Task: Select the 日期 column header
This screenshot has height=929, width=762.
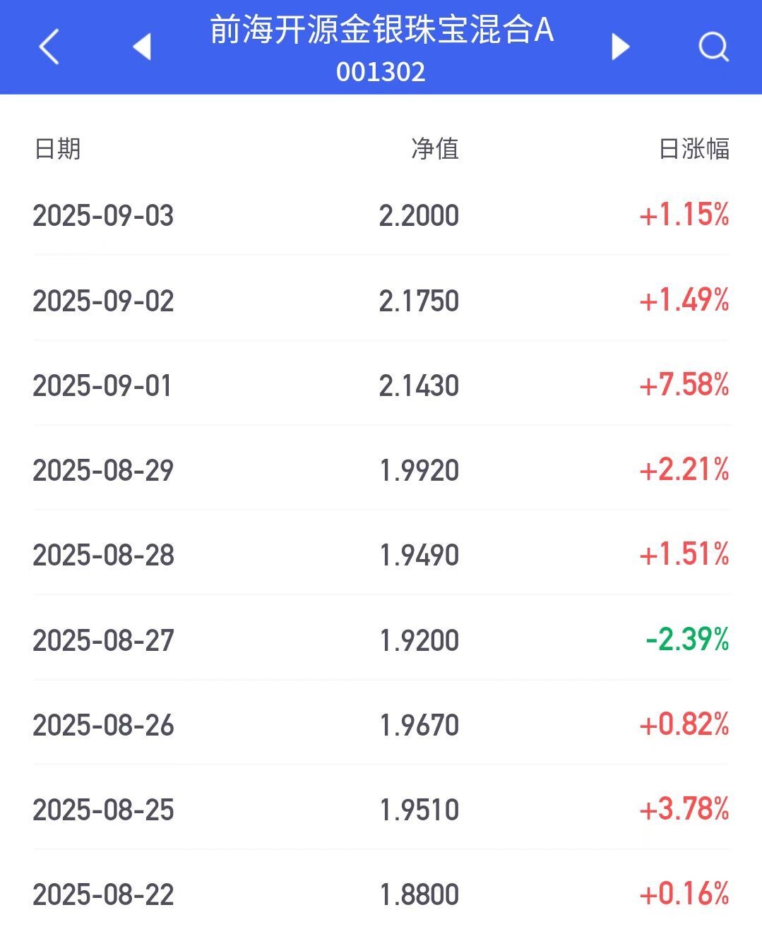Action: (57, 148)
